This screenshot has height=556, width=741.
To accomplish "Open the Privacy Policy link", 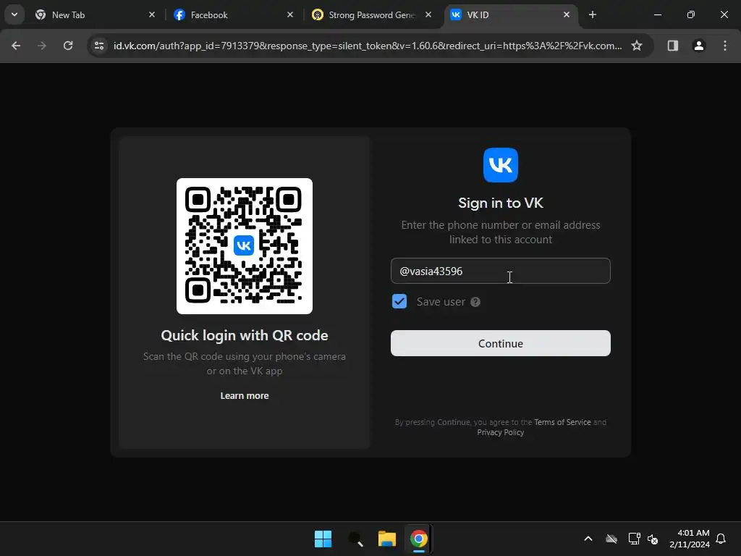I will [501, 432].
